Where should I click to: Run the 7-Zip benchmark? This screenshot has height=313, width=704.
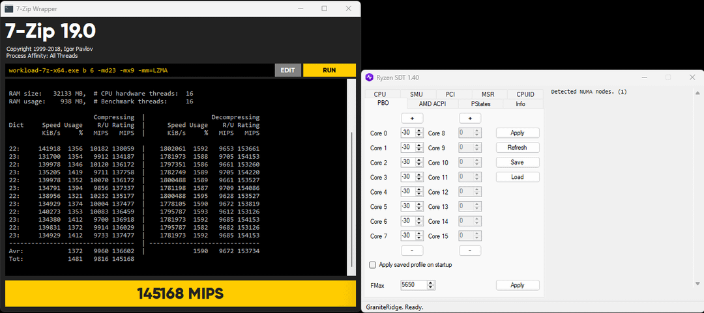pos(329,70)
